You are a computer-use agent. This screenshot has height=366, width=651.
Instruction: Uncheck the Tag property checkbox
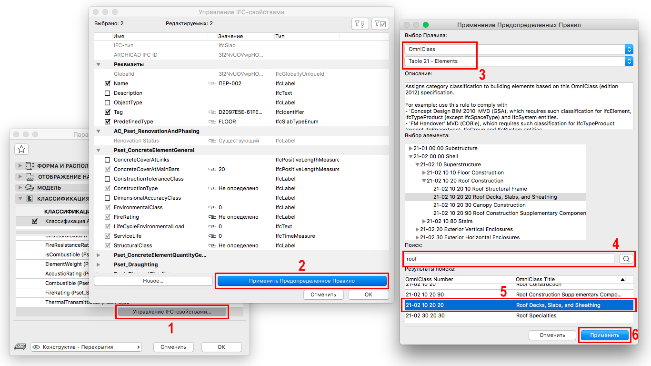click(107, 112)
